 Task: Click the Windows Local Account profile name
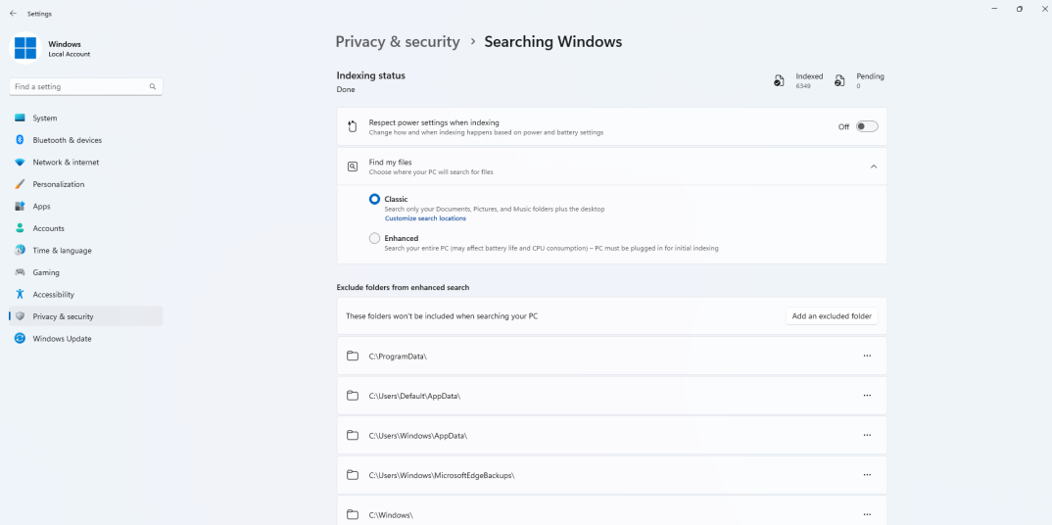pos(70,48)
